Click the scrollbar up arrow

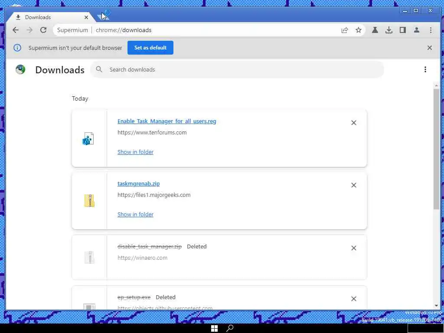tap(436, 85)
